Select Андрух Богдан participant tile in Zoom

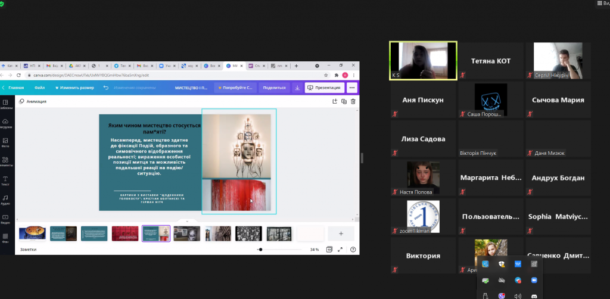(558, 178)
